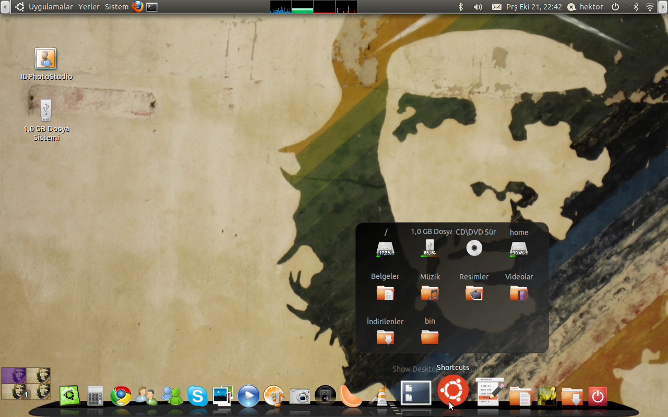Open Terminal from the top panel

(152, 7)
